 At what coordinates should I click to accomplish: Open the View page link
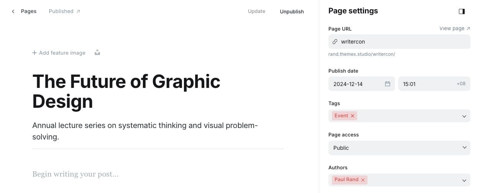click(454, 29)
